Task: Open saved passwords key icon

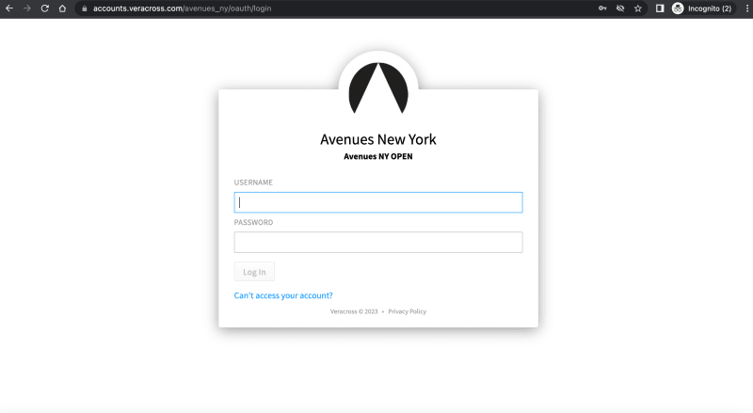Action: (x=602, y=8)
